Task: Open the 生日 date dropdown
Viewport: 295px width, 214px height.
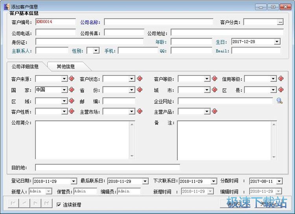Action: (x=277, y=42)
